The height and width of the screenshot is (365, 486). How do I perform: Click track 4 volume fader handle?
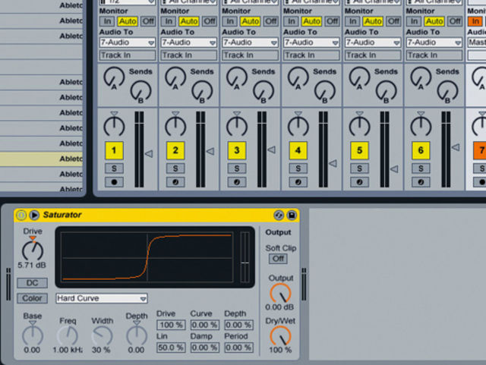tap(333, 163)
